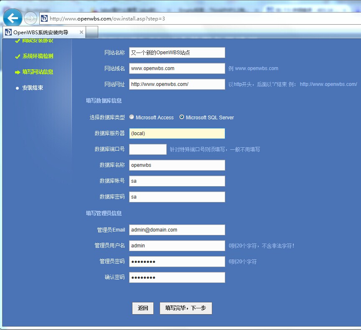Click the forward navigation arrow
The image size is (361, 330).
(30, 18)
